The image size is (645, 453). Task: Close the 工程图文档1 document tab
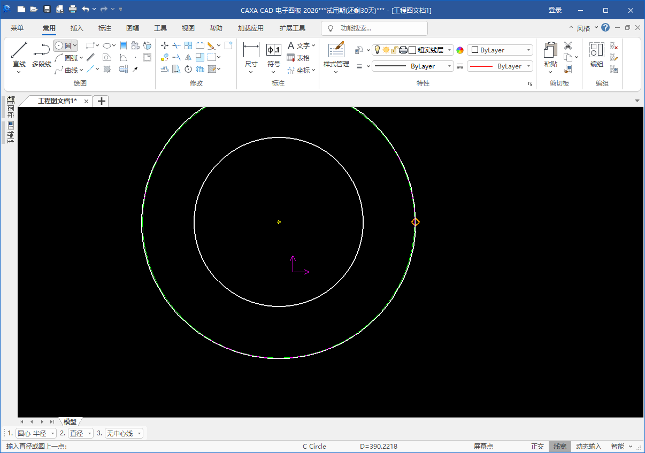(x=87, y=101)
